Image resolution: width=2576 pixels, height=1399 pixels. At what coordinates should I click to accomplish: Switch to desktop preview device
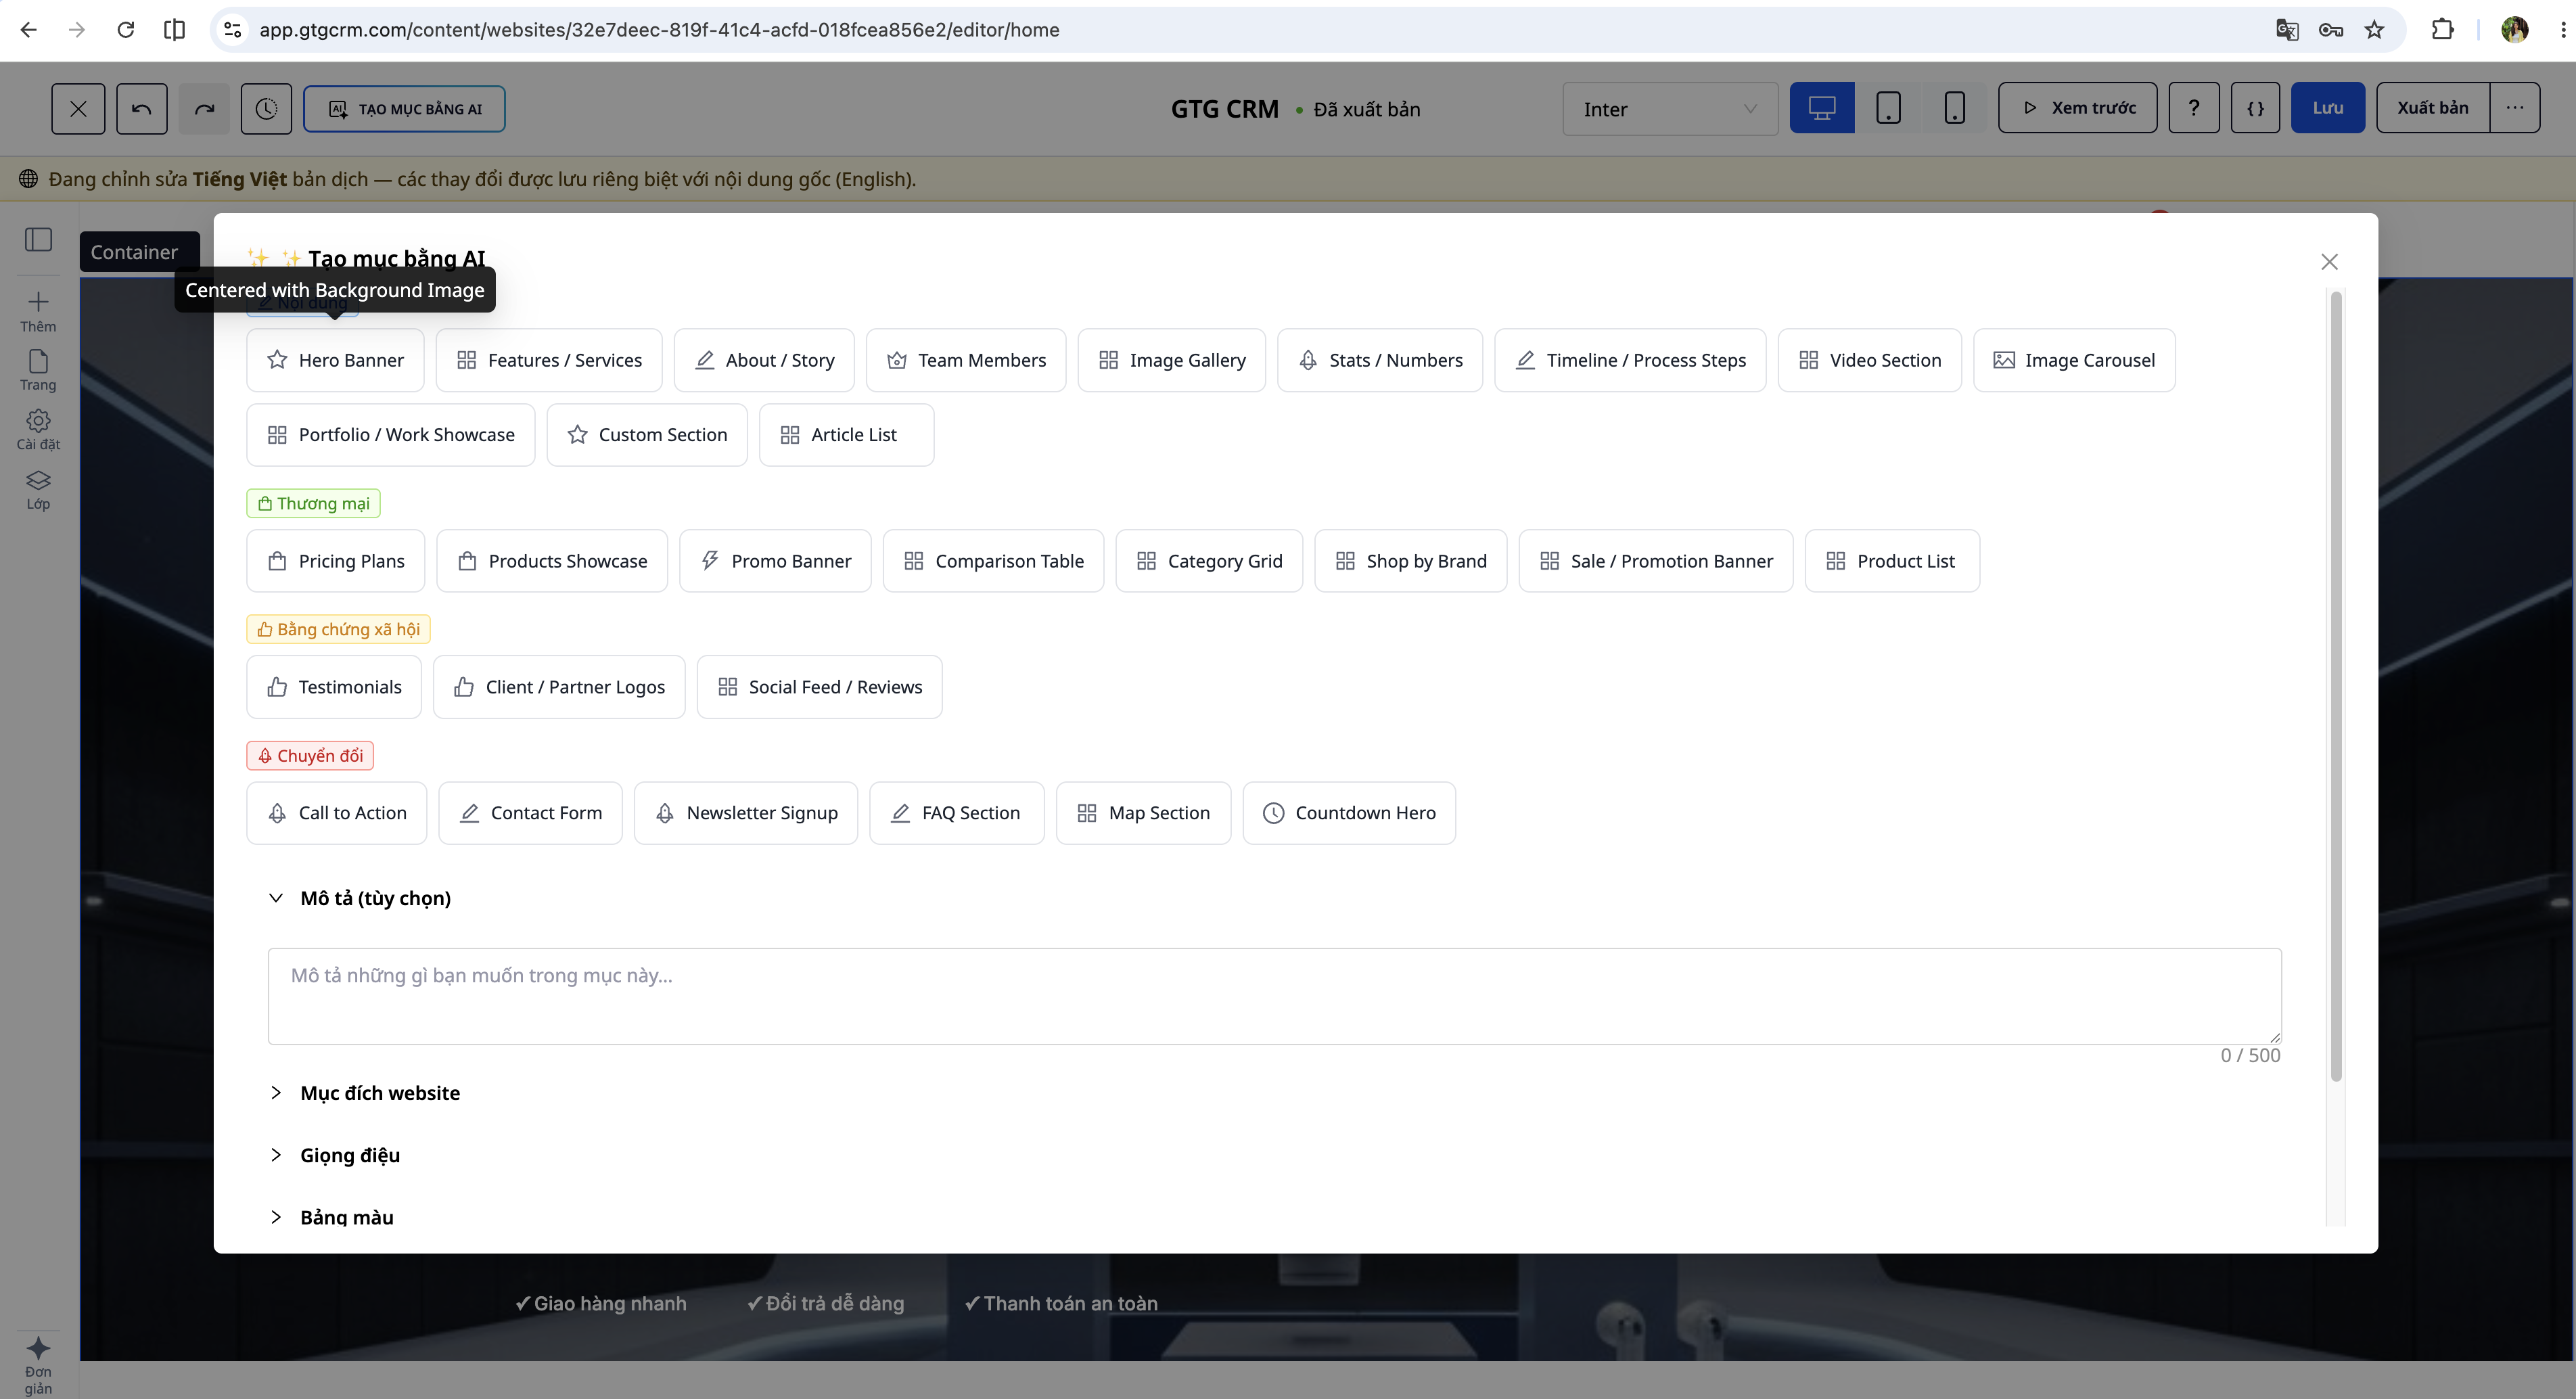coord(1821,108)
